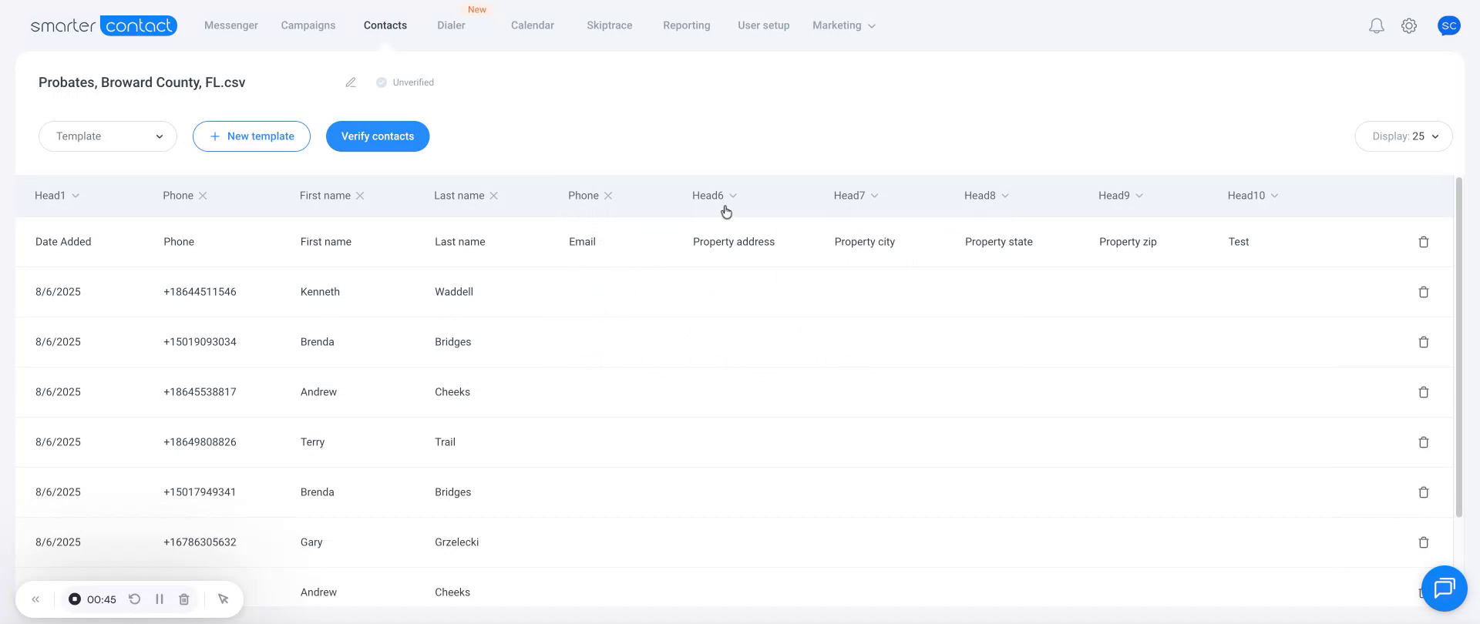The image size is (1480, 624).
Task: Toggle cursor effects in recorder bar
Action: [224, 599]
